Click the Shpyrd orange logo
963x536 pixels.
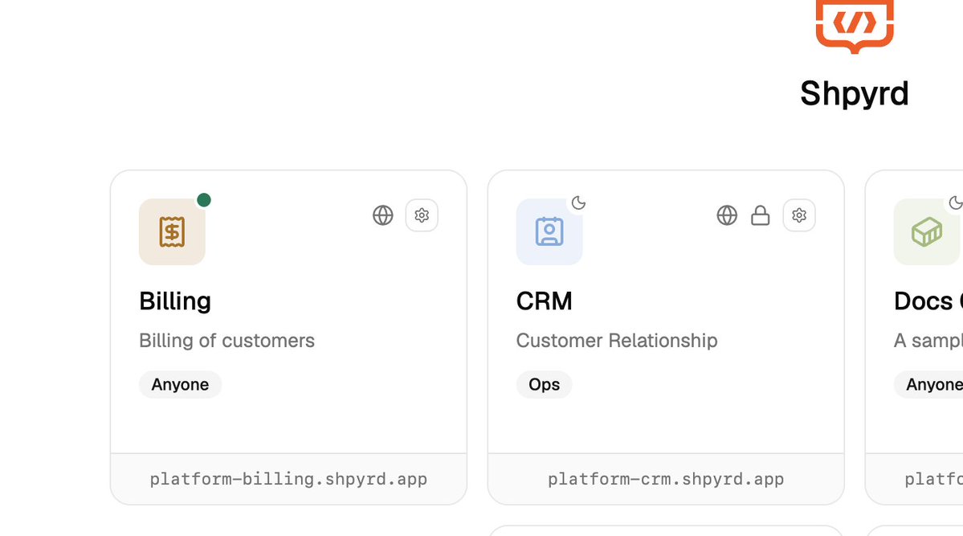click(855, 26)
